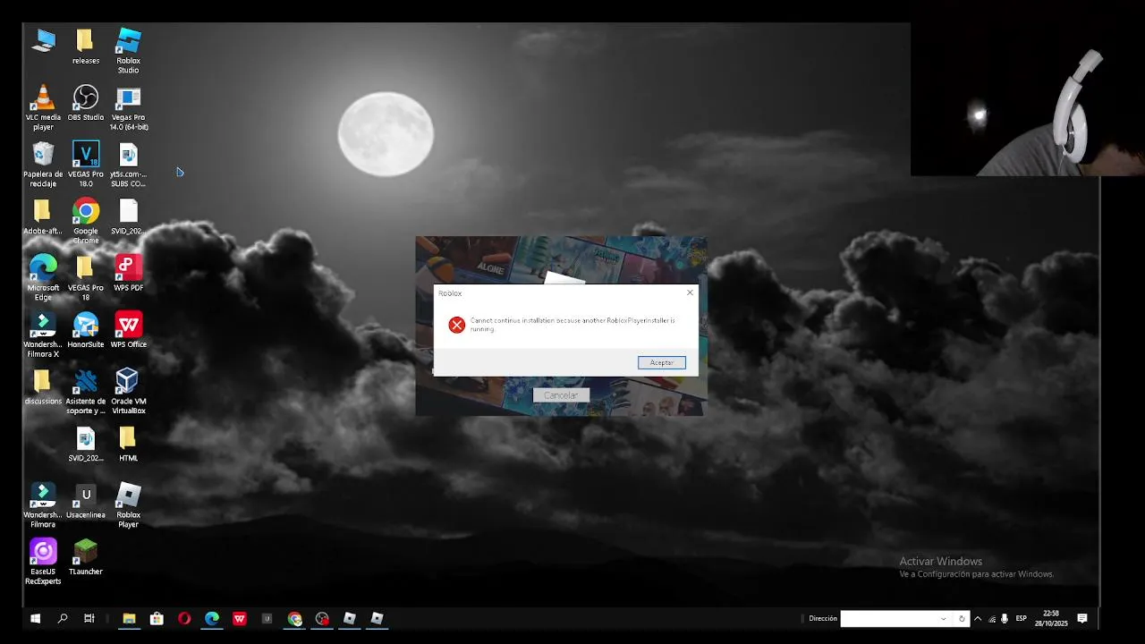Open Papelera de reciclaje icon
Image resolution: width=1145 pixels, height=644 pixels.
click(43, 165)
